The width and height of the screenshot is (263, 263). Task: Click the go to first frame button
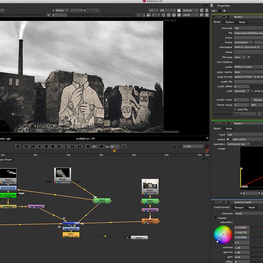(x=26, y=146)
